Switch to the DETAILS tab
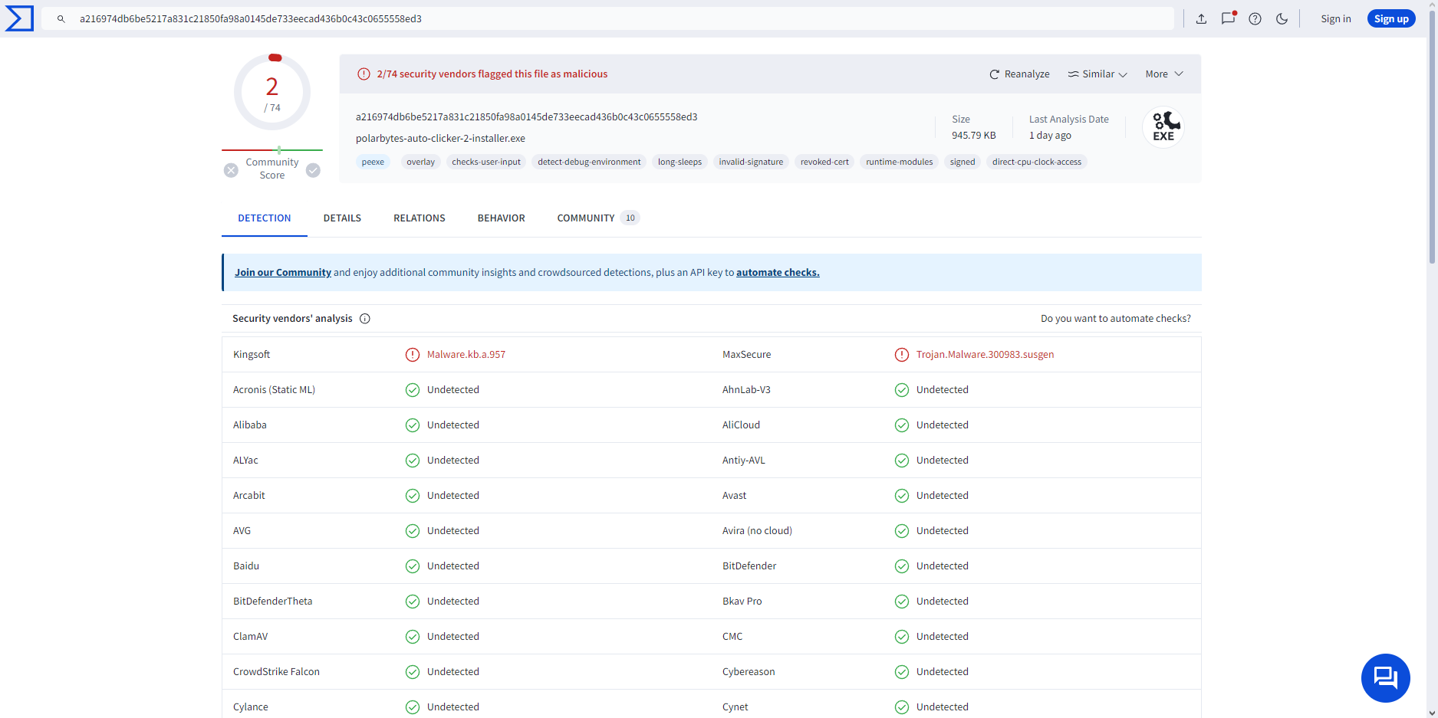This screenshot has height=718, width=1438. [x=342, y=218]
